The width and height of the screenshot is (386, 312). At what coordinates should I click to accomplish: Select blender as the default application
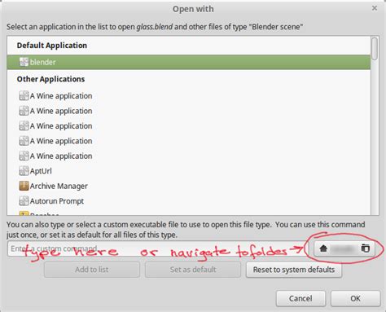click(189, 62)
